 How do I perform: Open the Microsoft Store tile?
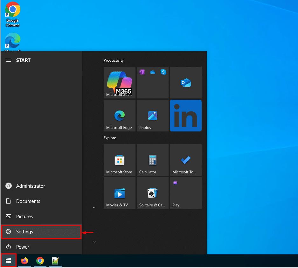point(120,160)
